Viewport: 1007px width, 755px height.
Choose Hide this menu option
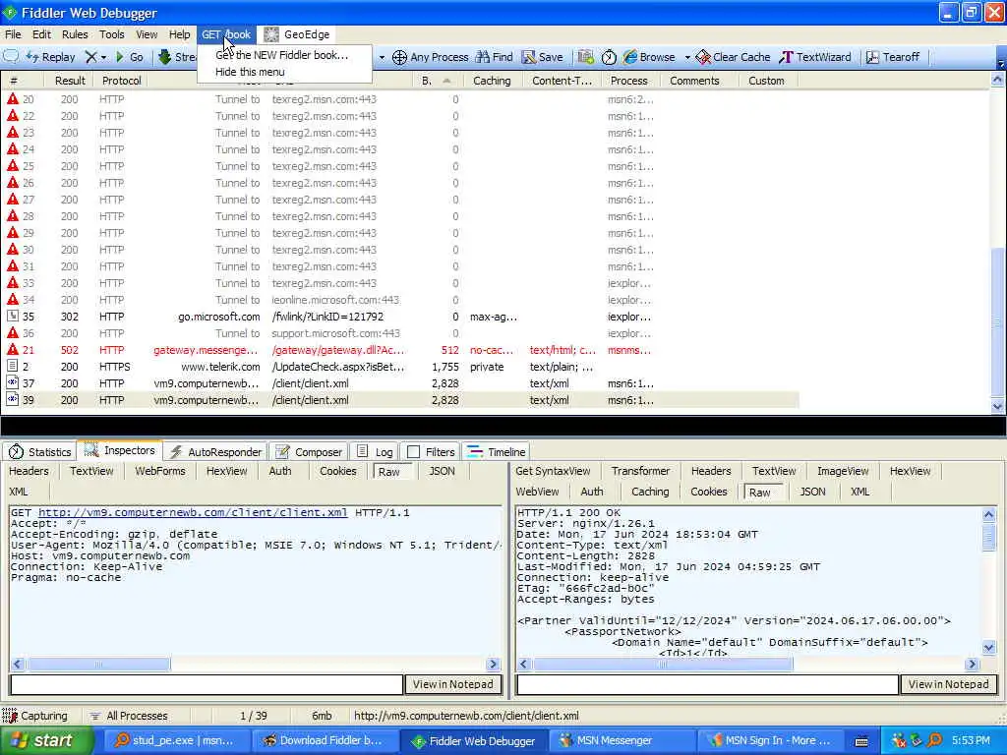click(x=250, y=72)
